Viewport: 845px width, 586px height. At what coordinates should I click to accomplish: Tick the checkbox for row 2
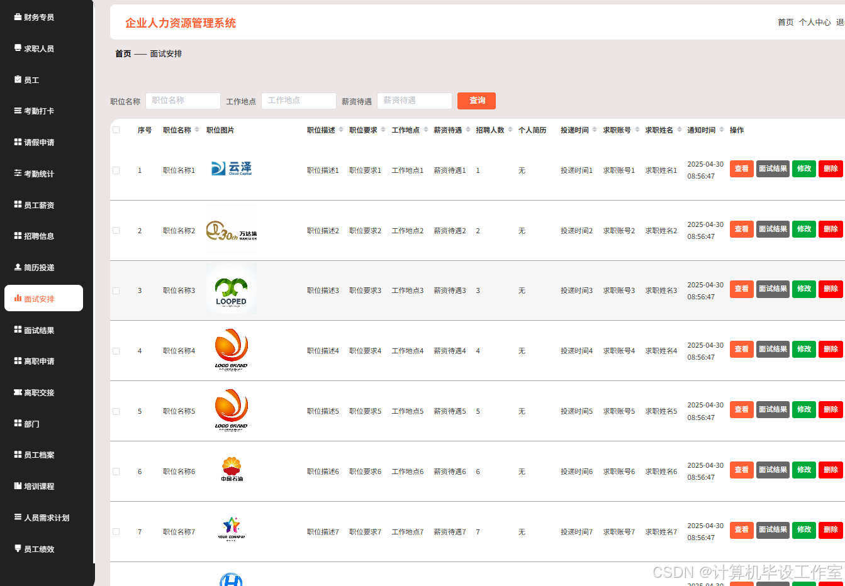click(x=116, y=231)
